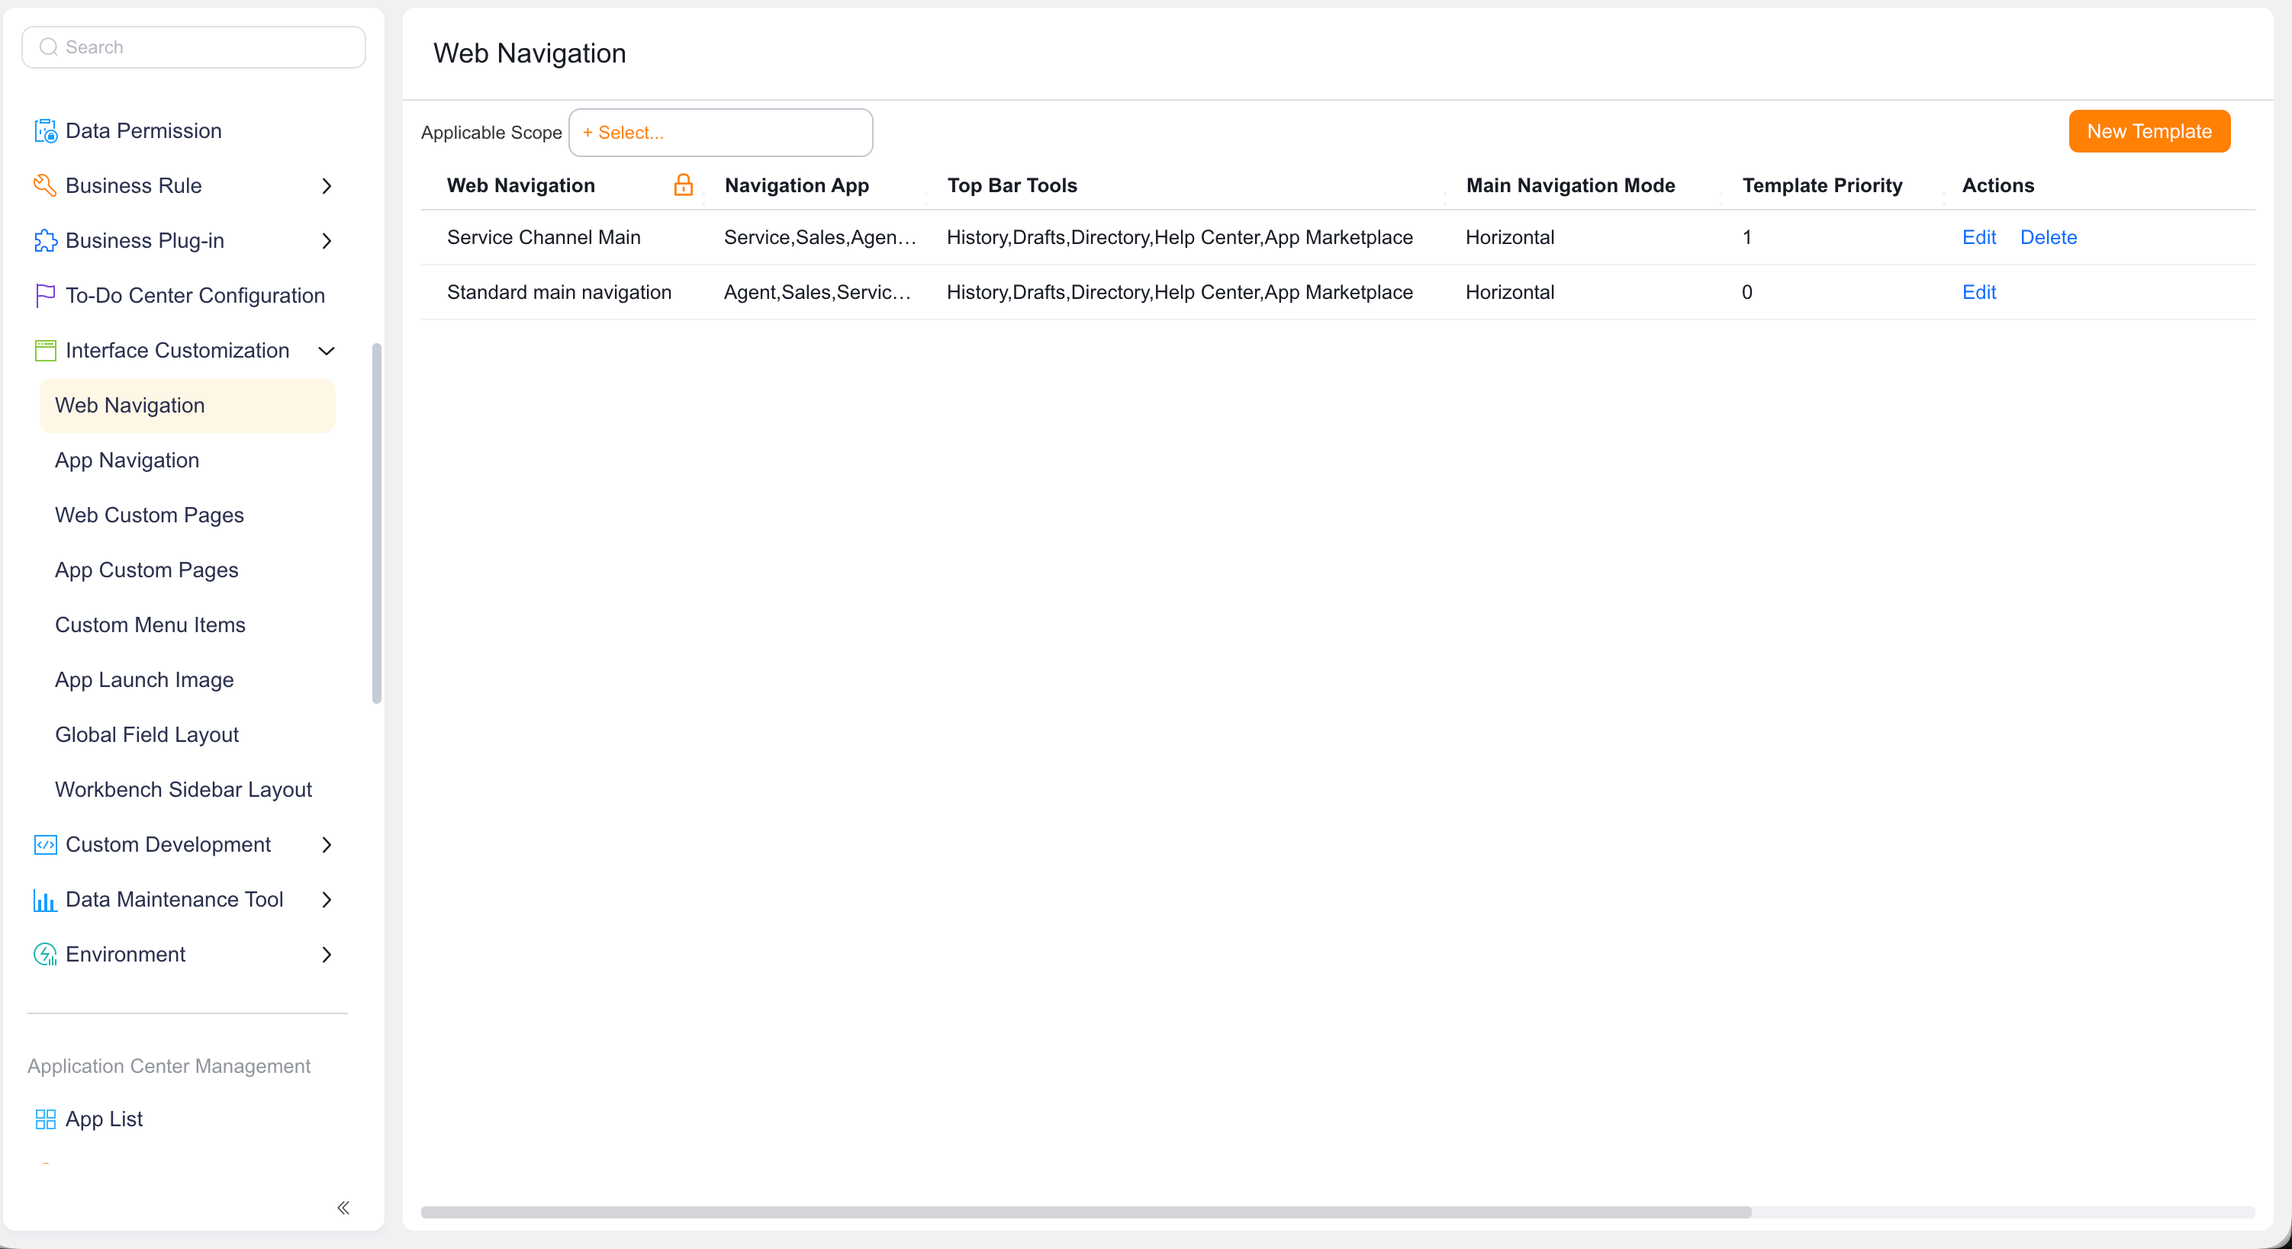2292x1249 pixels.
Task: Collapse the Interface Customization section chevron
Action: [x=327, y=350]
